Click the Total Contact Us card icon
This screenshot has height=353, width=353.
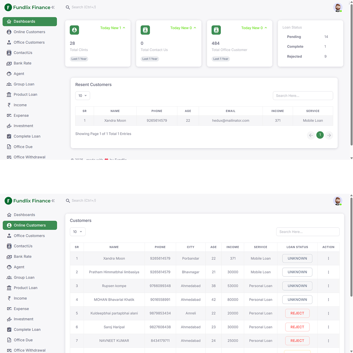pos(145,30)
